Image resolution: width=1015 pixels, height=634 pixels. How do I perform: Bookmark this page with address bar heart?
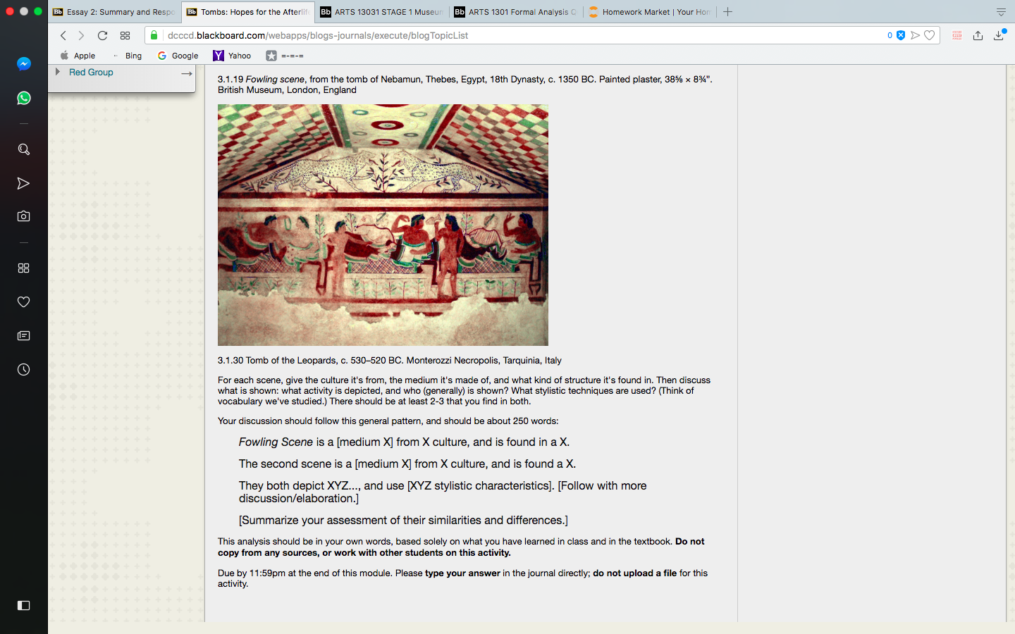(x=930, y=35)
